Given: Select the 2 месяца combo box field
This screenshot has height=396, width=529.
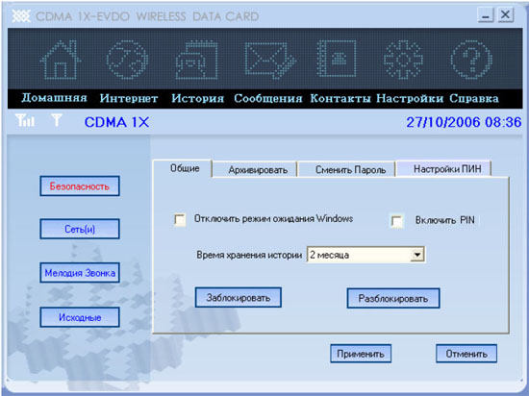Looking at the screenshot, I should 365,255.
